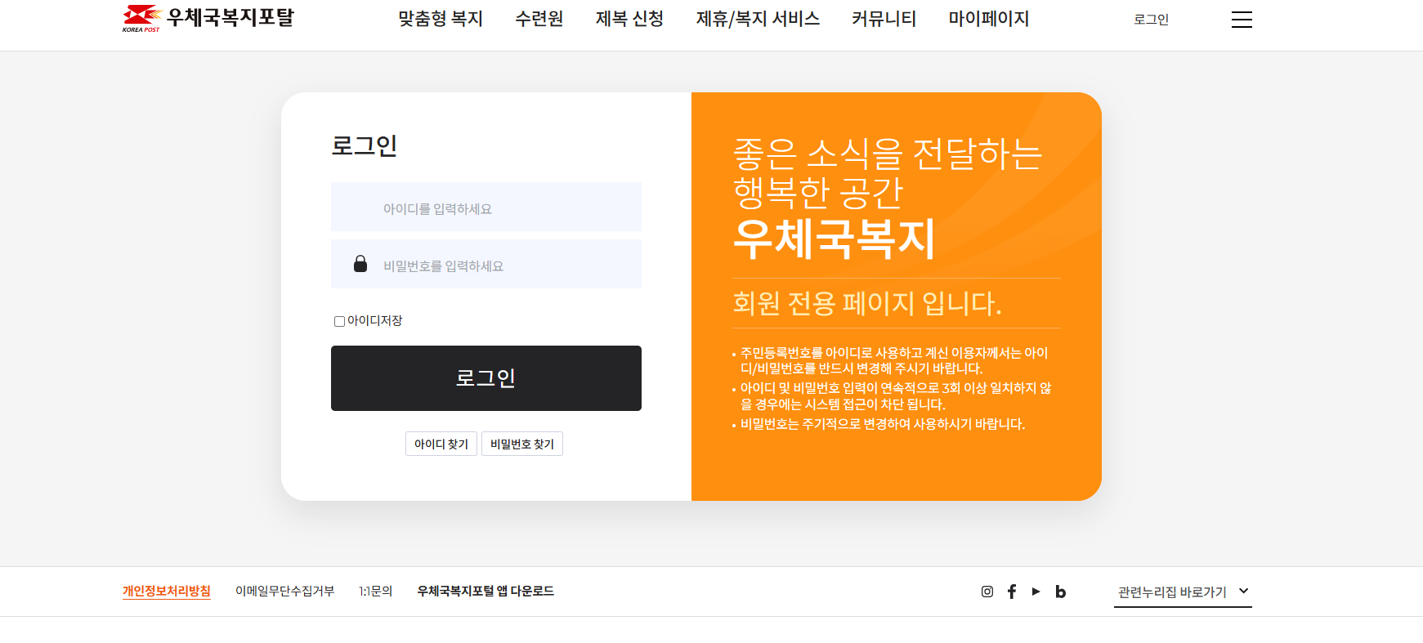This screenshot has width=1423, height=643.
Task: Open the YouTube play icon in the footer
Action: pyautogui.click(x=1036, y=592)
